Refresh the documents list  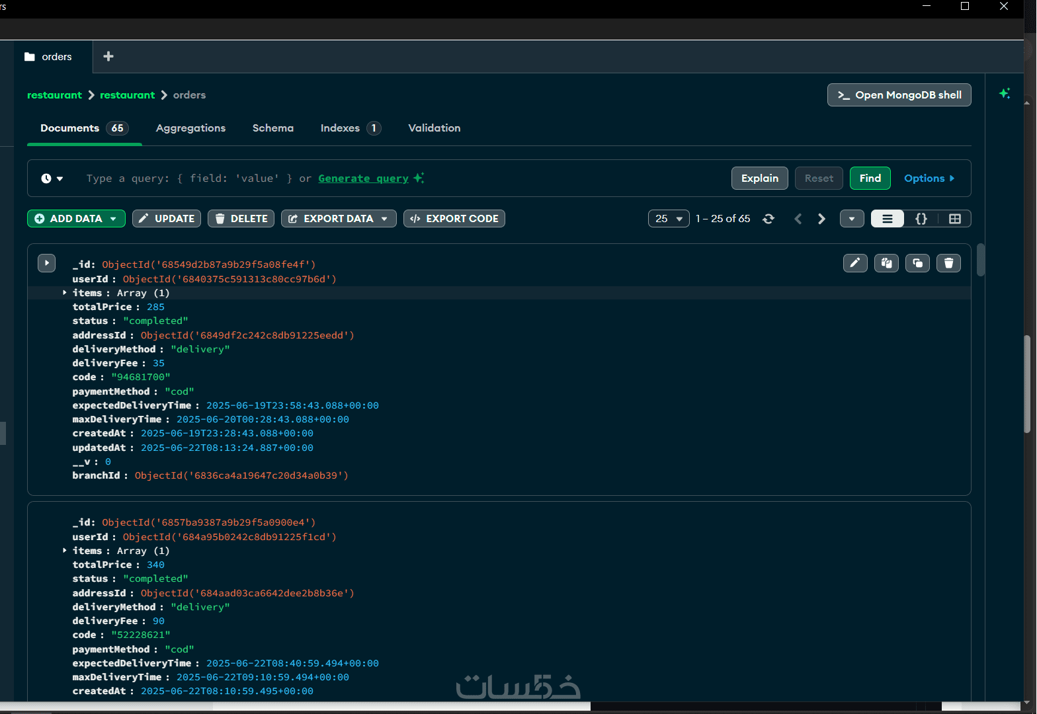(x=768, y=219)
